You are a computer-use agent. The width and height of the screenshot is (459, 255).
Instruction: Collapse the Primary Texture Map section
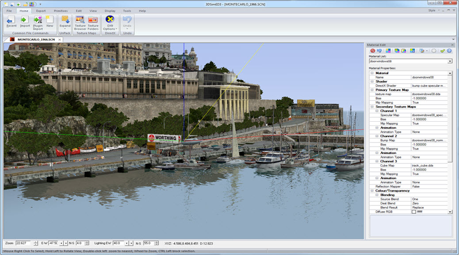(x=372, y=90)
